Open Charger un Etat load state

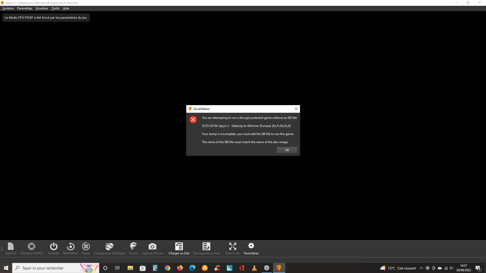[179, 249]
